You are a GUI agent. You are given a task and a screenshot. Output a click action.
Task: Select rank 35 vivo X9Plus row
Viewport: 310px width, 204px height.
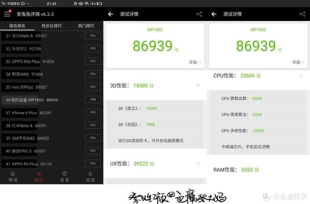(51, 87)
